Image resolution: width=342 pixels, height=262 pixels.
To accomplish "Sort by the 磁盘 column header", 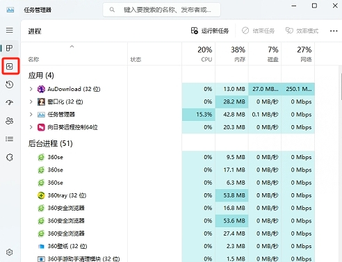I will click(265, 54).
